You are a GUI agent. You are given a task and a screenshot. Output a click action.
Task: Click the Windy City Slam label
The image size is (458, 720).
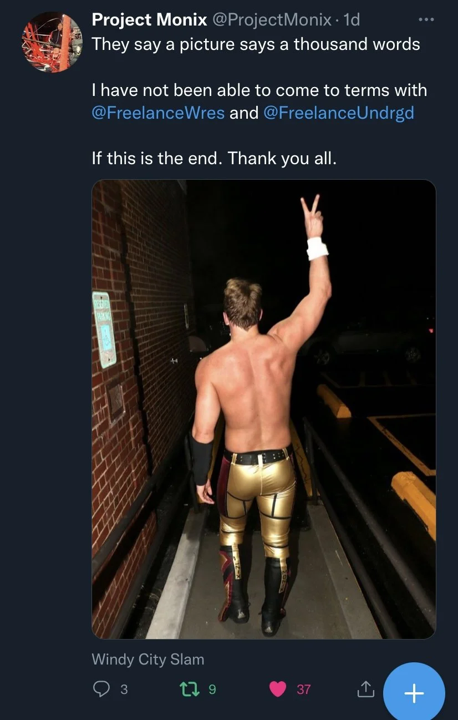click(x=148, y=659)
